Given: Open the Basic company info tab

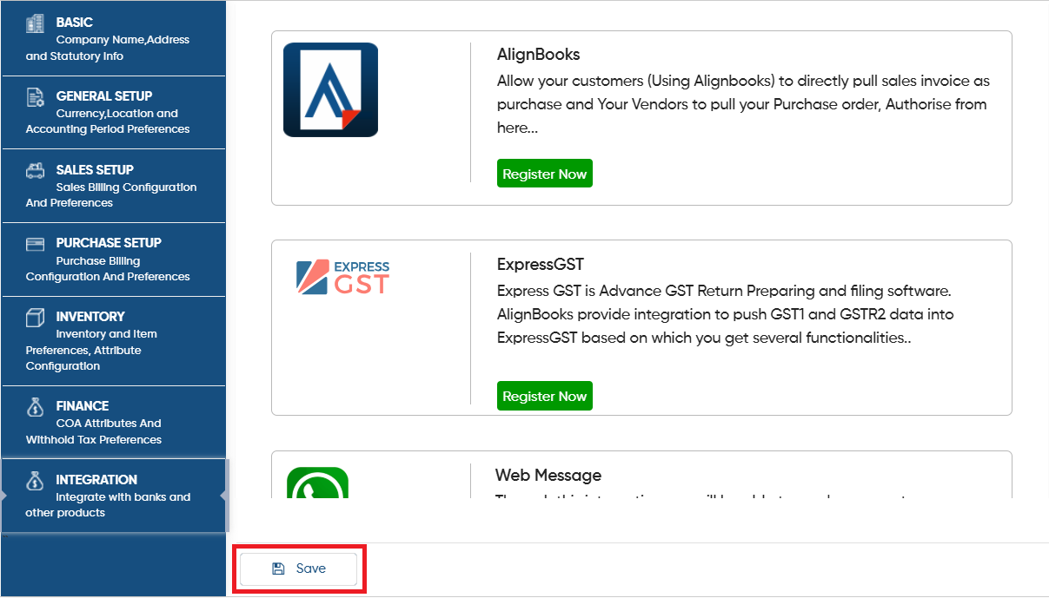Looking at the screenshot, I should coord(113,38).
